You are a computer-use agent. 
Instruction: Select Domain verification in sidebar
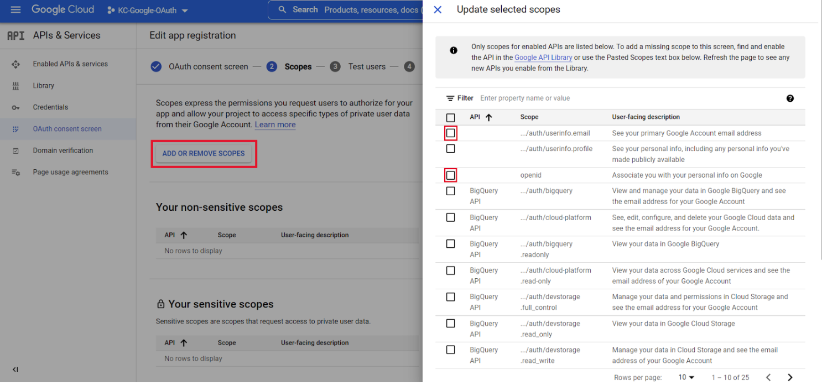point(63,150)
